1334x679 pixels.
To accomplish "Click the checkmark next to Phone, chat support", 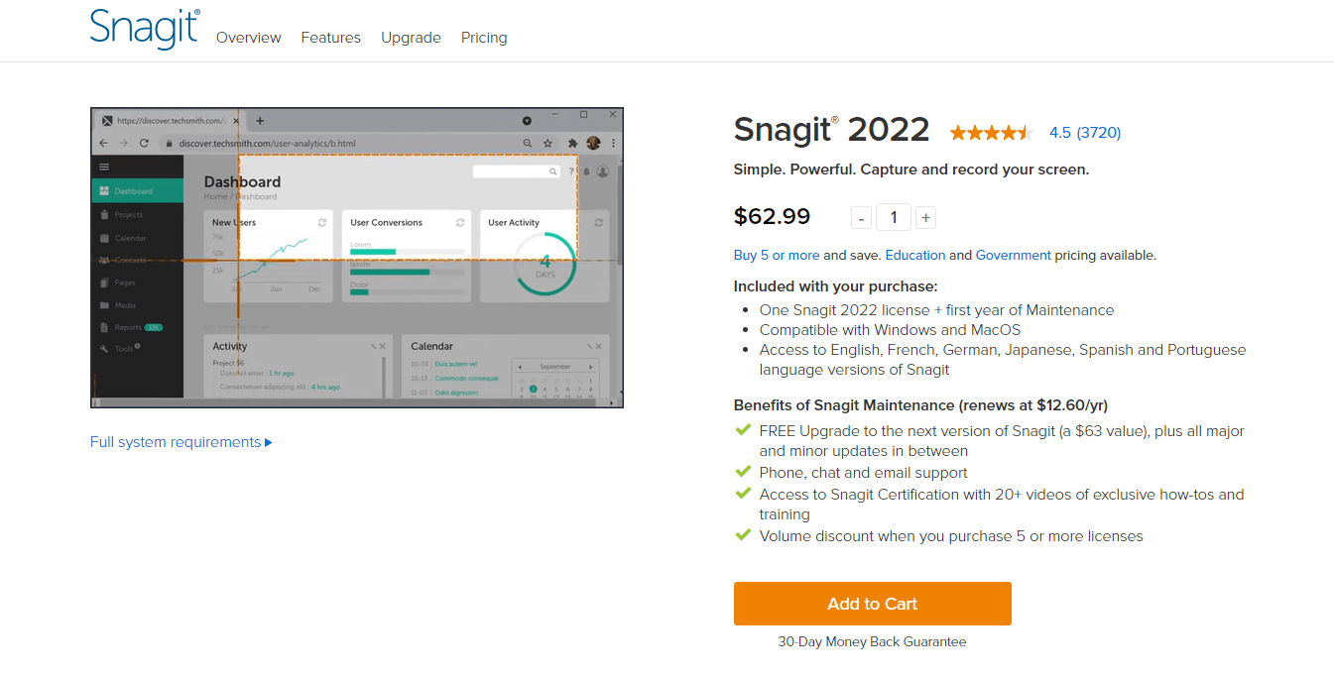I will click(743, 472).
